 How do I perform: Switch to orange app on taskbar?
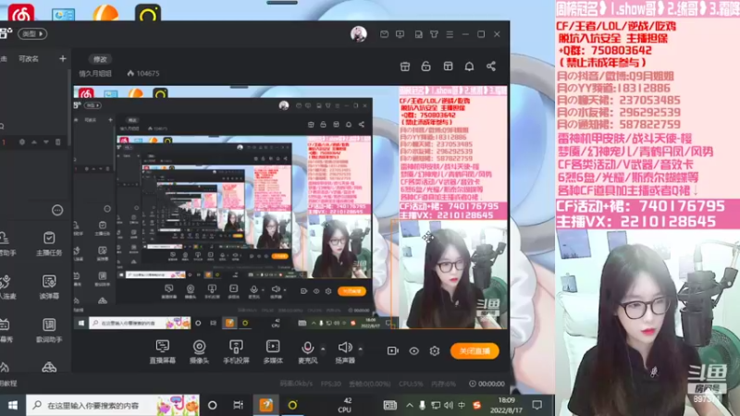[266, 405]
